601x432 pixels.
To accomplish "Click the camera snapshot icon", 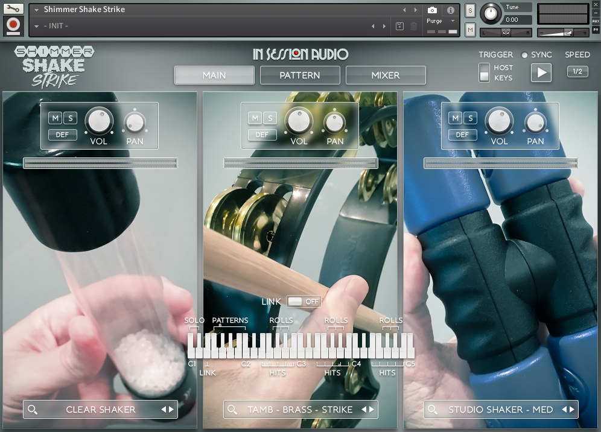I will coord(432,10).
